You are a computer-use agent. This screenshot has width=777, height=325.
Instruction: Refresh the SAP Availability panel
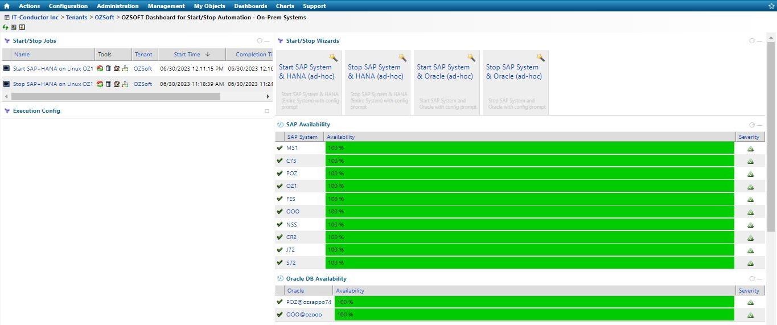[x=752, y=125]
